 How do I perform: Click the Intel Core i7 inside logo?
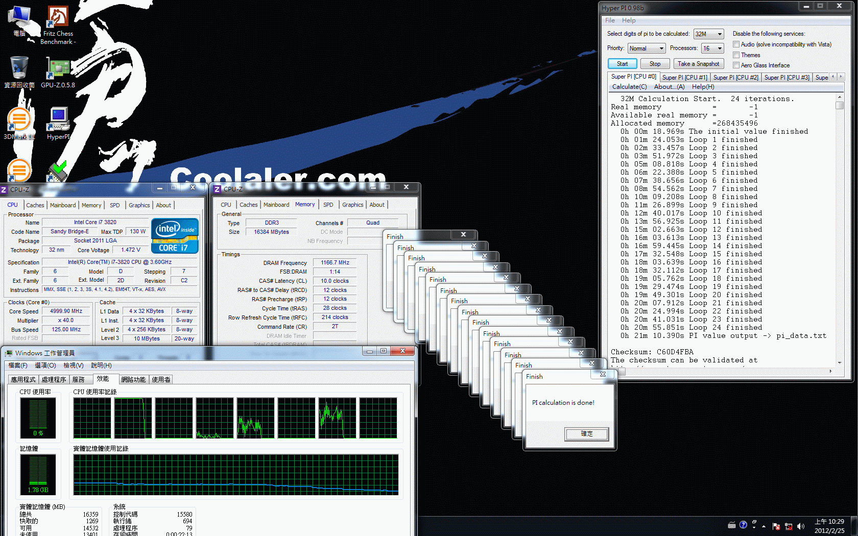pyautogui.click(x=175, y=235)
